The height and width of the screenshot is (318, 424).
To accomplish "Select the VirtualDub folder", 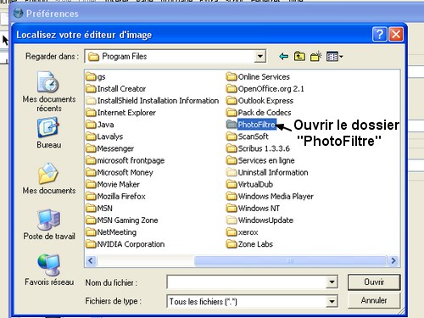I will [x=250, y=184].
